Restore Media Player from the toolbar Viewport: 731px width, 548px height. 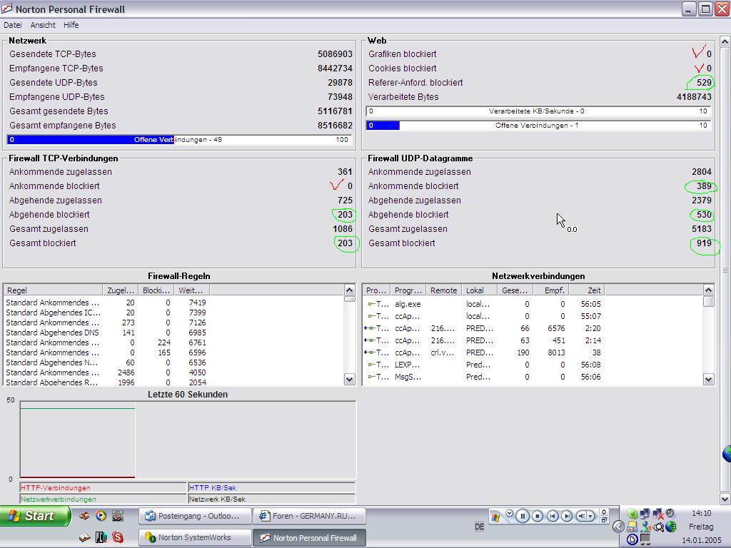pos(604,519)
